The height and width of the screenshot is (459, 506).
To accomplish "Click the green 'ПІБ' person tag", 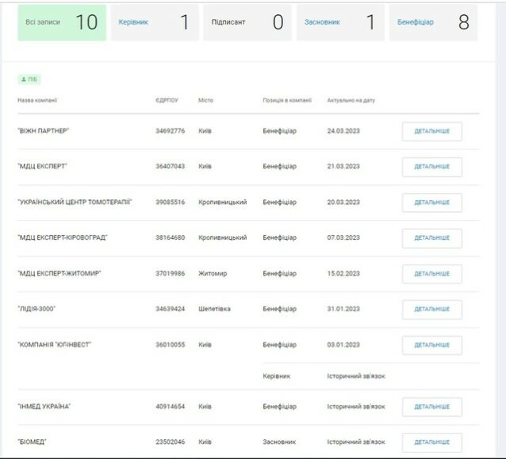I will [29, 79].
